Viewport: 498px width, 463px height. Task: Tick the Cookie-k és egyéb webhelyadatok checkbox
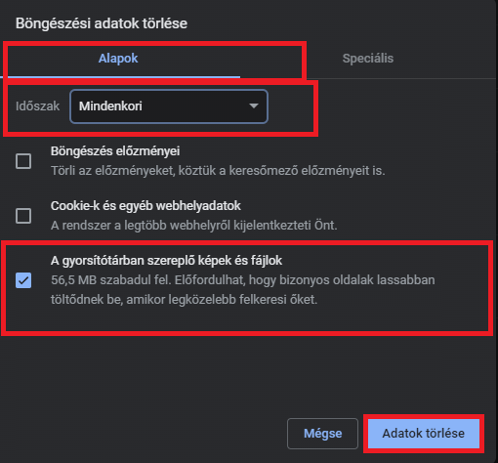click(x=23, y=216)
